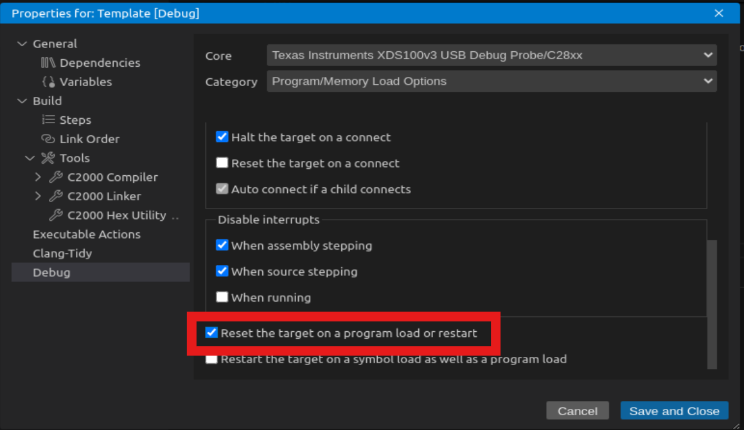The image size is (744, 430).
Task: Click the C2000 Linker wrench icon
Action: tap(55, 196)
